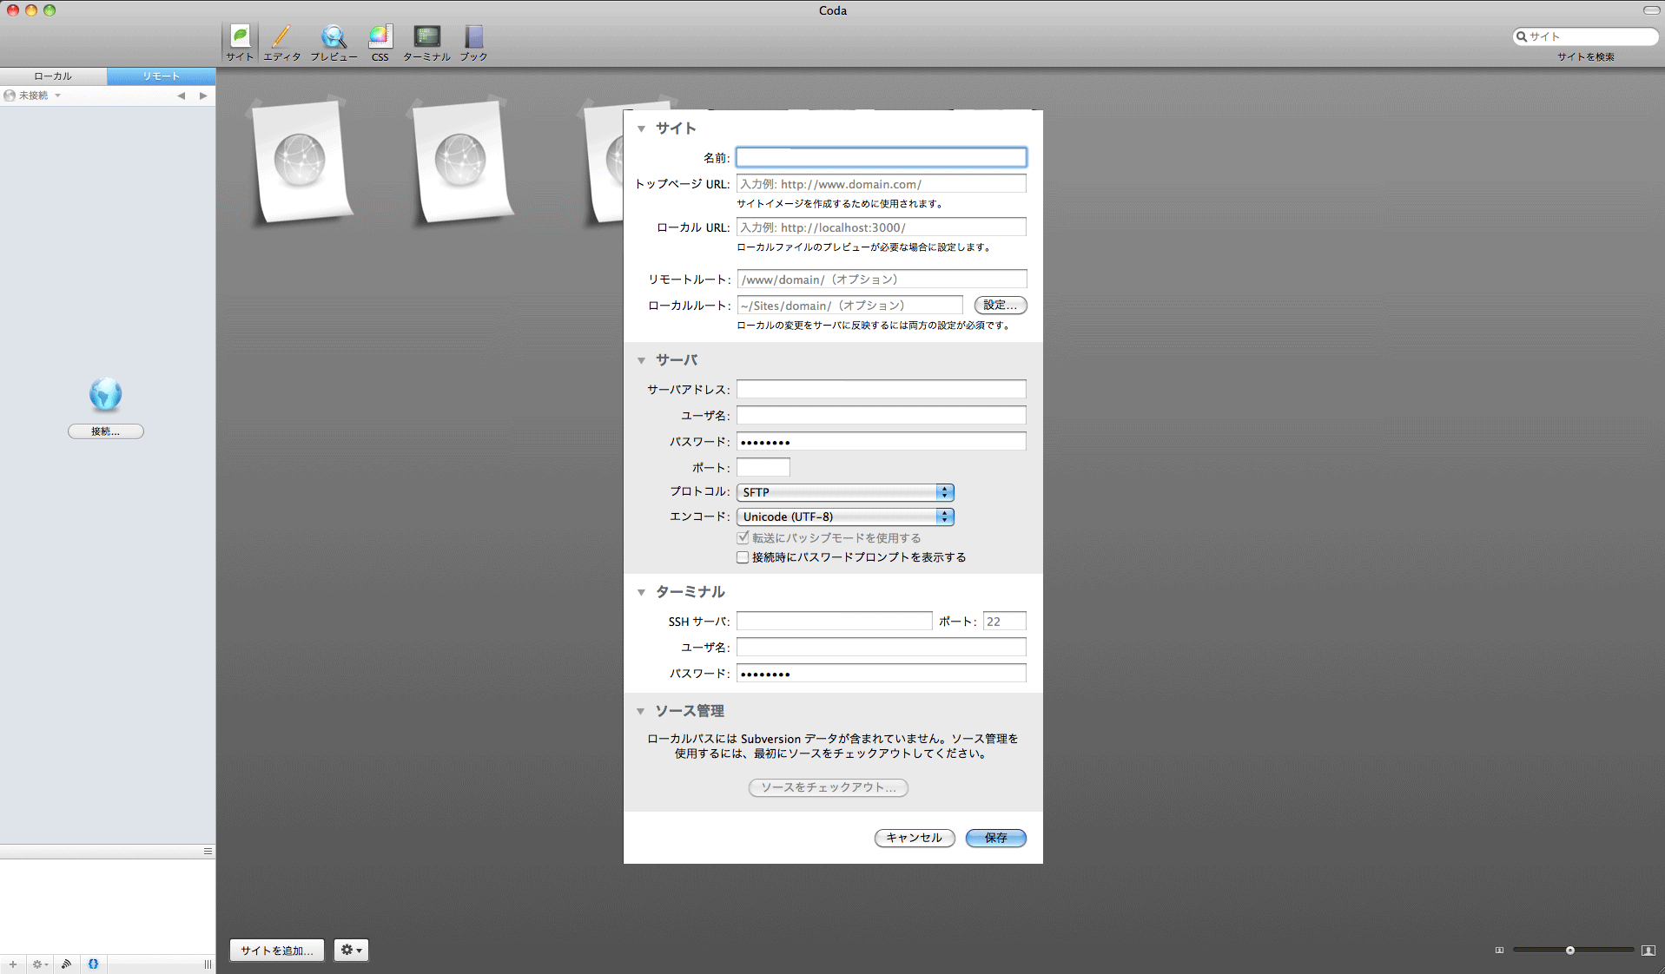
Task: Select the second site thumbnail
Action: pyautogui.click(x=461, y=162)
